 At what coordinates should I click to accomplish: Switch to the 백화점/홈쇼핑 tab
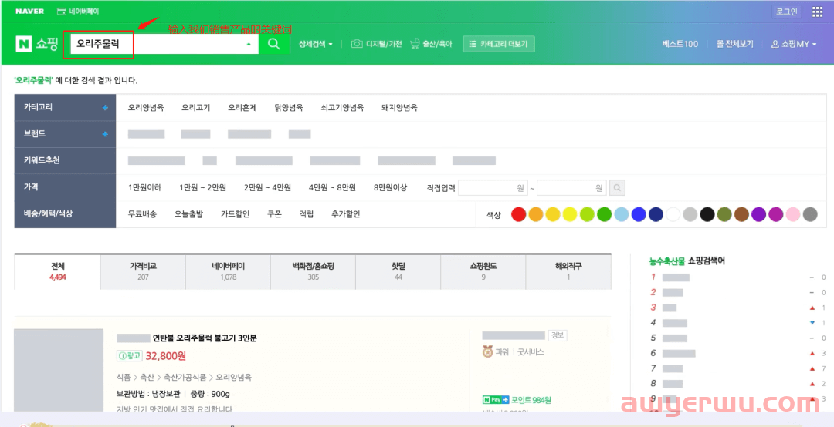pos(314,271)
